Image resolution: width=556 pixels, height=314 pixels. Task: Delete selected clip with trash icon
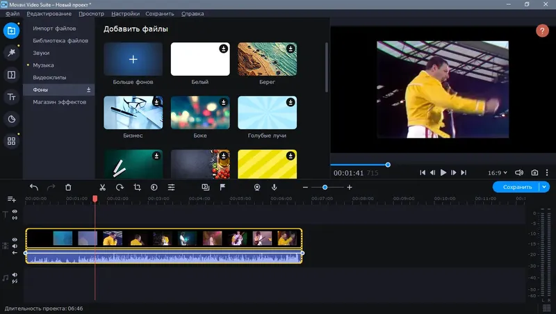click(x=68, y=187)
